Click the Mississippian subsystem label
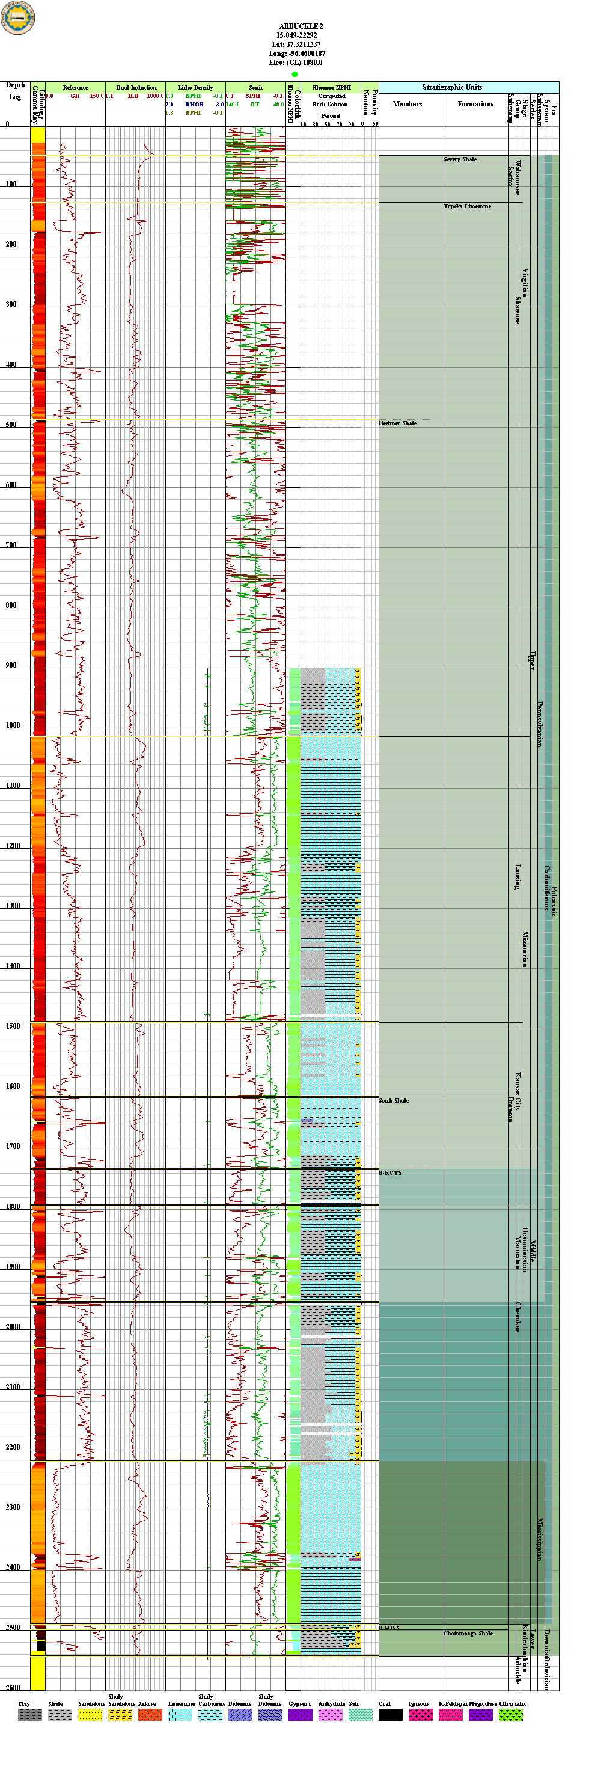This screenshot has width=589, height=1766. point(540,1540)
